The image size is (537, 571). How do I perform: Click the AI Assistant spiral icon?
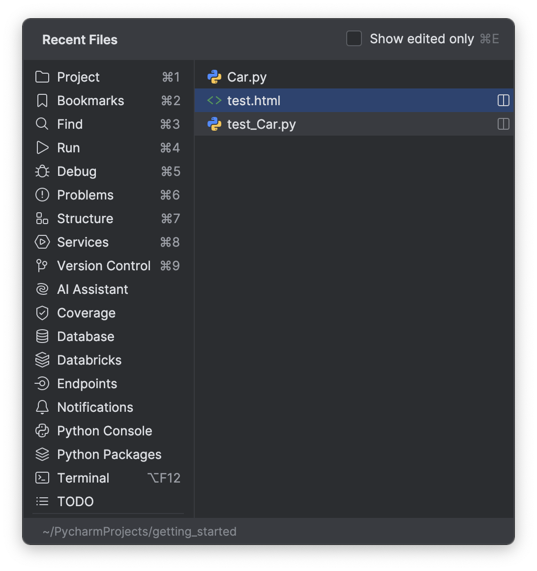(x=42, y=289)
